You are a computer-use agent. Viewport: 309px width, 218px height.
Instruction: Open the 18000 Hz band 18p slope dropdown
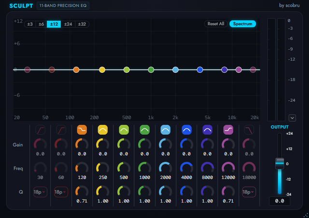coord(249,192)
